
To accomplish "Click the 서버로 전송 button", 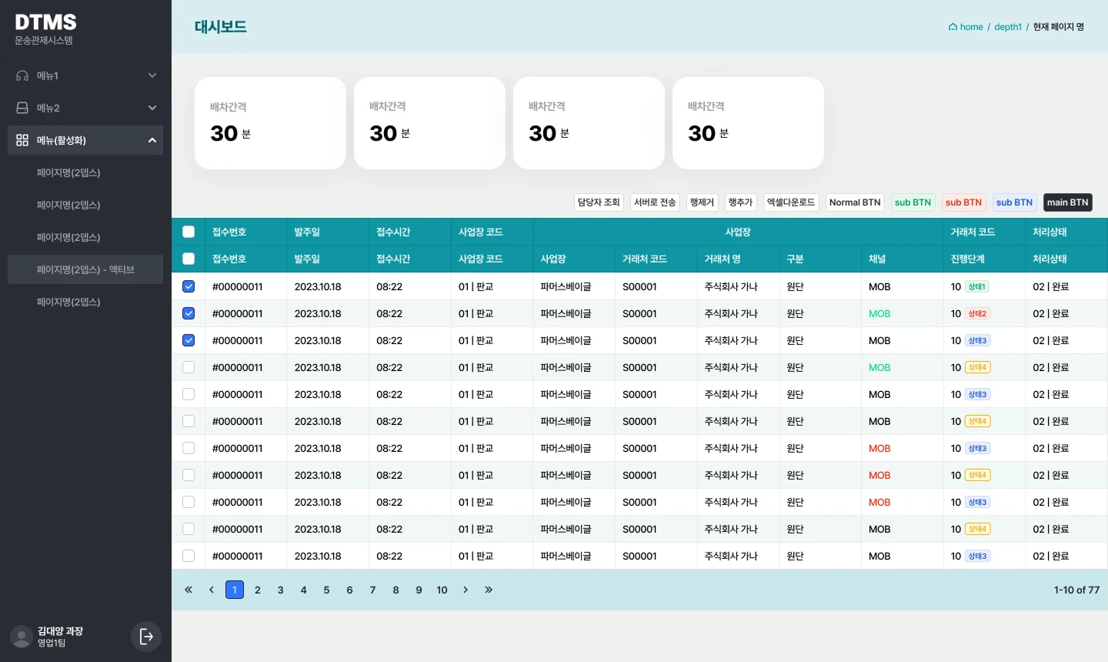I will (x=655, y=202).
